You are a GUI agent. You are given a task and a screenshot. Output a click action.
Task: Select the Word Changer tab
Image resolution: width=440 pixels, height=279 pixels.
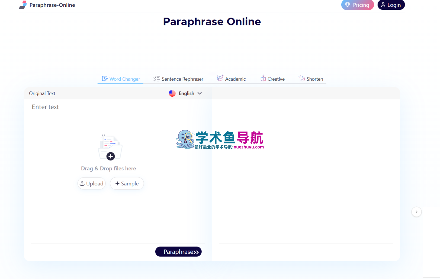121,79
